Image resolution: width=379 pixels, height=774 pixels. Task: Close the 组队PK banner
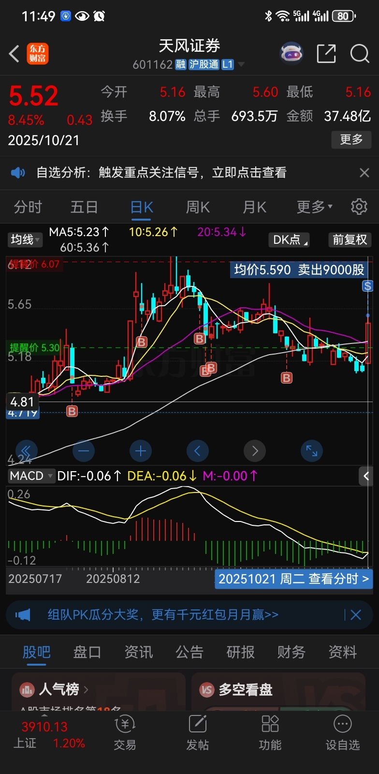pyautogui.click(x=356, y=615)
